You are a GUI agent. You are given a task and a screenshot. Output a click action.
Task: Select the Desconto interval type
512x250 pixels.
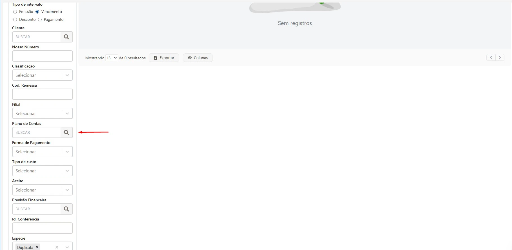(x=15, y=19)
